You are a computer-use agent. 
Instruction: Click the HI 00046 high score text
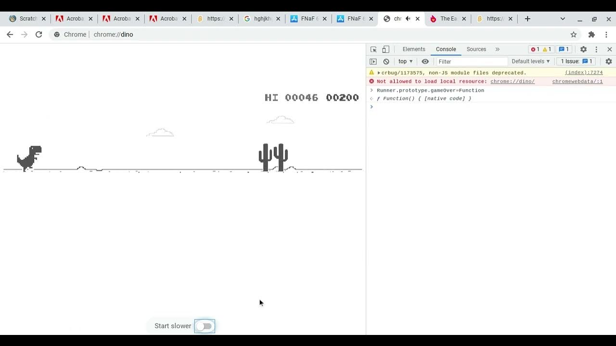pyautogui.click(x=291, y=98)
